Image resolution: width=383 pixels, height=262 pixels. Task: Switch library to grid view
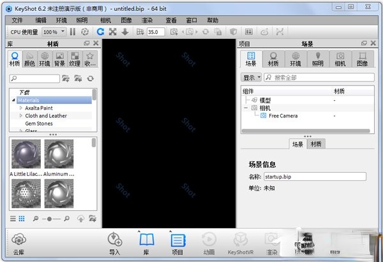tap(22, 219)
